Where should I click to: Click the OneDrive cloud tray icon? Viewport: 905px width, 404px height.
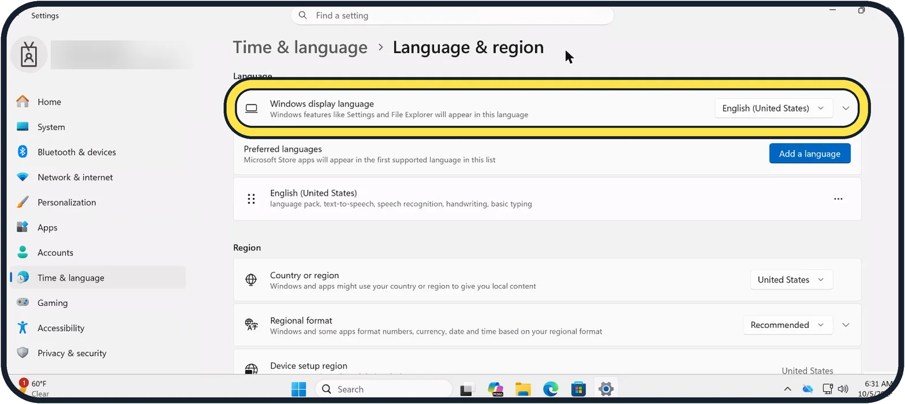tap(807, 389)
